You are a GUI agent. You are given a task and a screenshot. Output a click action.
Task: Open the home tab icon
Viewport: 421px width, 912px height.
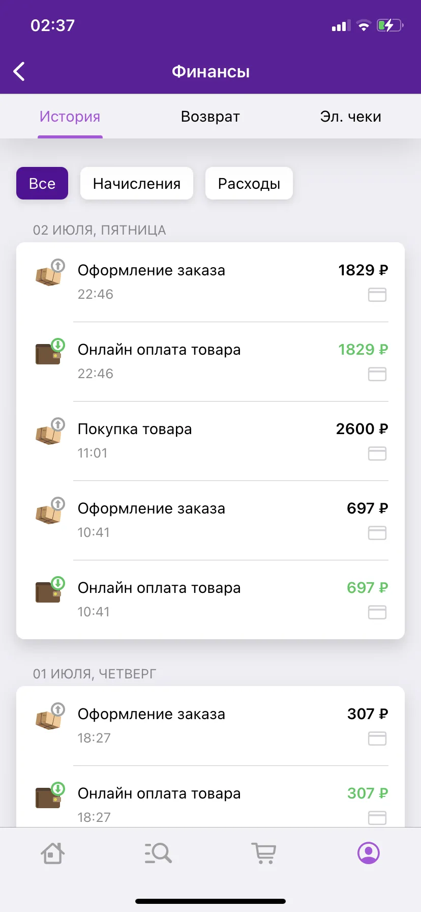click(x=52, y=853)
